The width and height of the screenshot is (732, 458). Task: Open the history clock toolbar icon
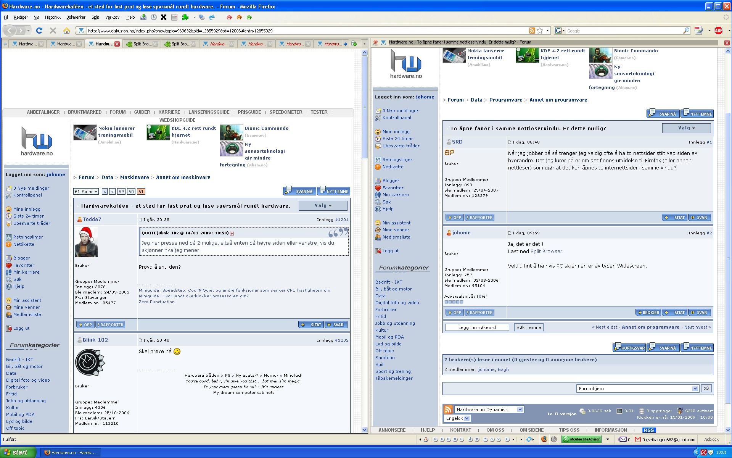(x=154, y=17)
